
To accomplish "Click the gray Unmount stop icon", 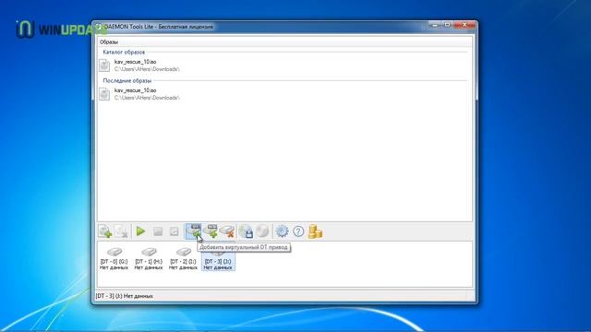I will pos(158,231).
